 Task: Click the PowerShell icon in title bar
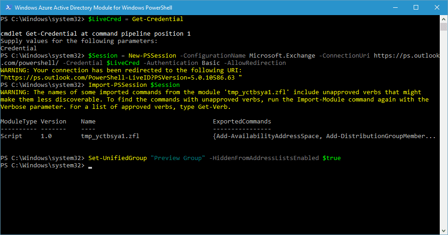[x=8, y=8]
